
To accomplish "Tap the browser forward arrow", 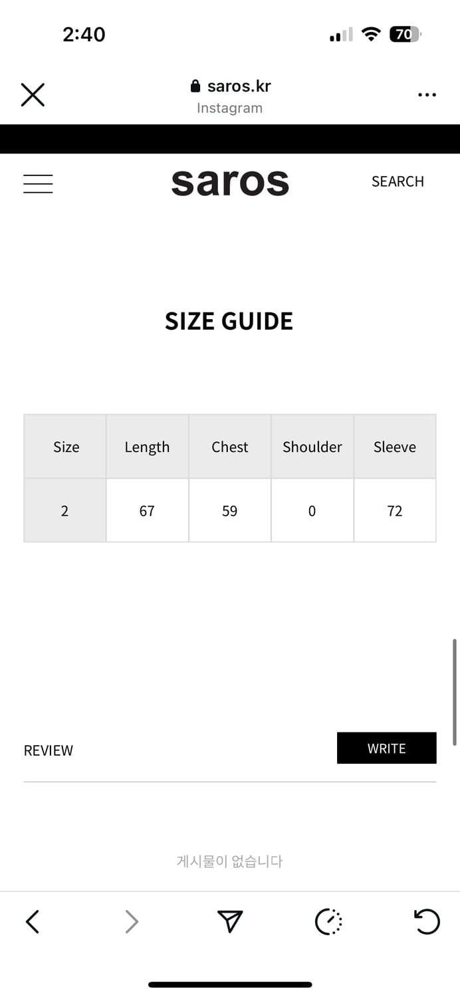I will pos(132,921).
